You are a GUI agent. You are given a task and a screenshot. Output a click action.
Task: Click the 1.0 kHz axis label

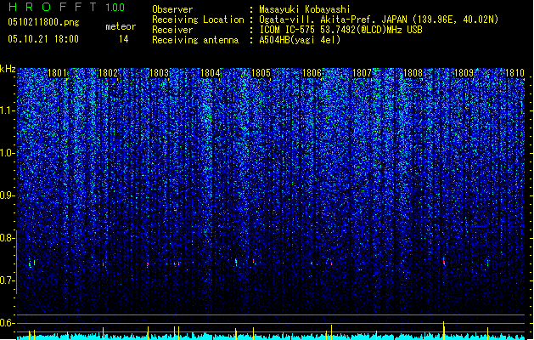click(7, 153)
